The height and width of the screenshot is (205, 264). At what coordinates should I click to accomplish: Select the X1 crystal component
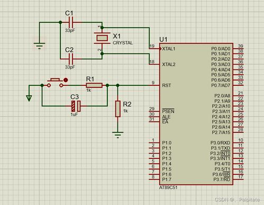[x=102, y=38]
